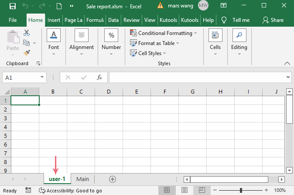Viewport: 294px width, 195px height.
Task: Expand the Quick Access Toolbar overflow arrows
Action: coord(72,6)
